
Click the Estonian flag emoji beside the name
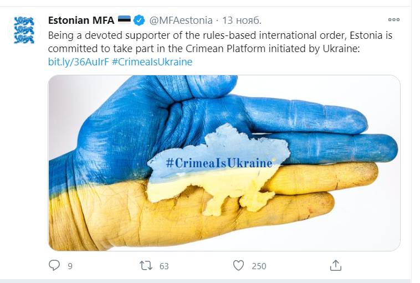point(124,20)
